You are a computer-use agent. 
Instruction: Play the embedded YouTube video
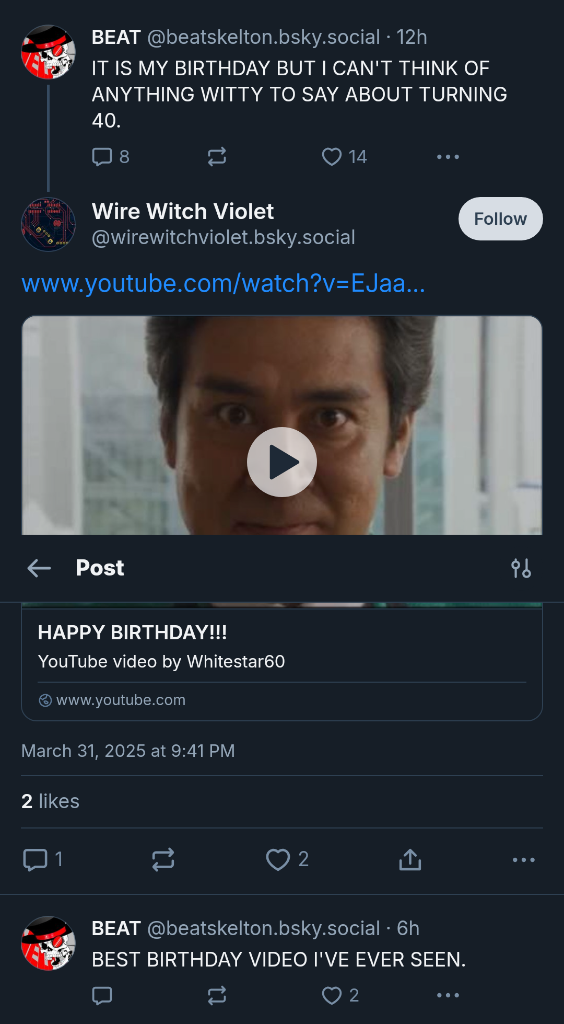point(282,462)
